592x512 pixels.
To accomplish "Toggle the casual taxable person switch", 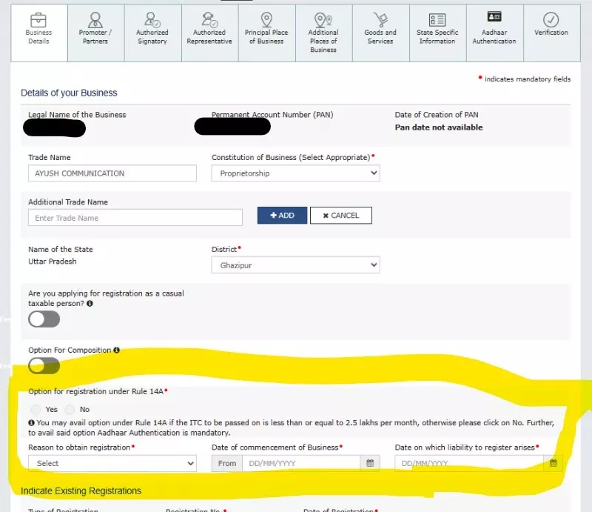I will [44, 319].
